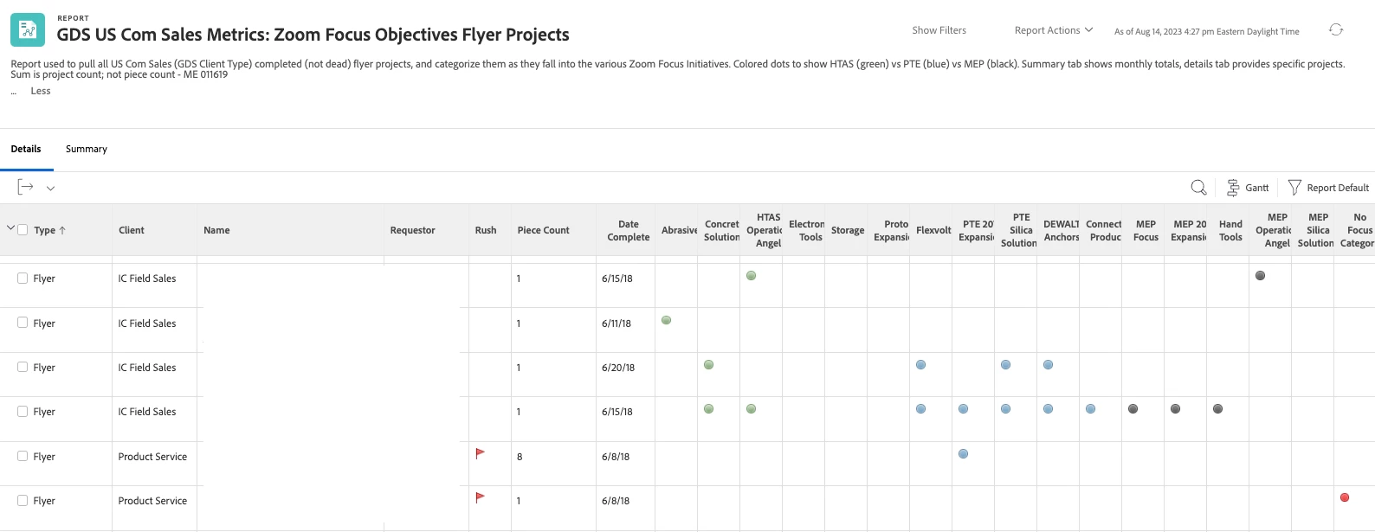Click the red dot under No Focus Category

pyautogui.click(x=1345, y=497)
